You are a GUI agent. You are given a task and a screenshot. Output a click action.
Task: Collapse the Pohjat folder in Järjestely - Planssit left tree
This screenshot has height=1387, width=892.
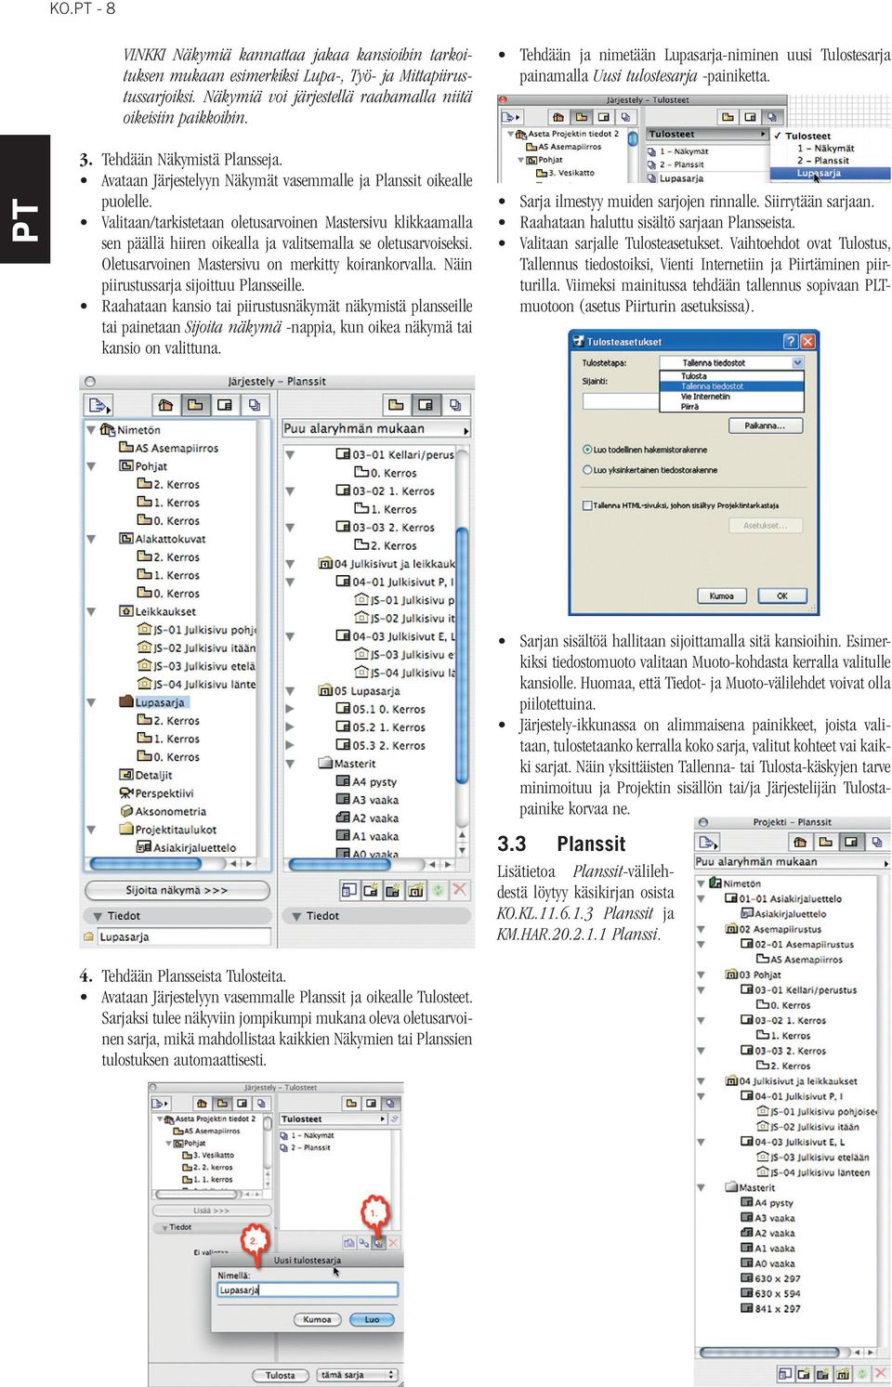(x=92, y=466)
